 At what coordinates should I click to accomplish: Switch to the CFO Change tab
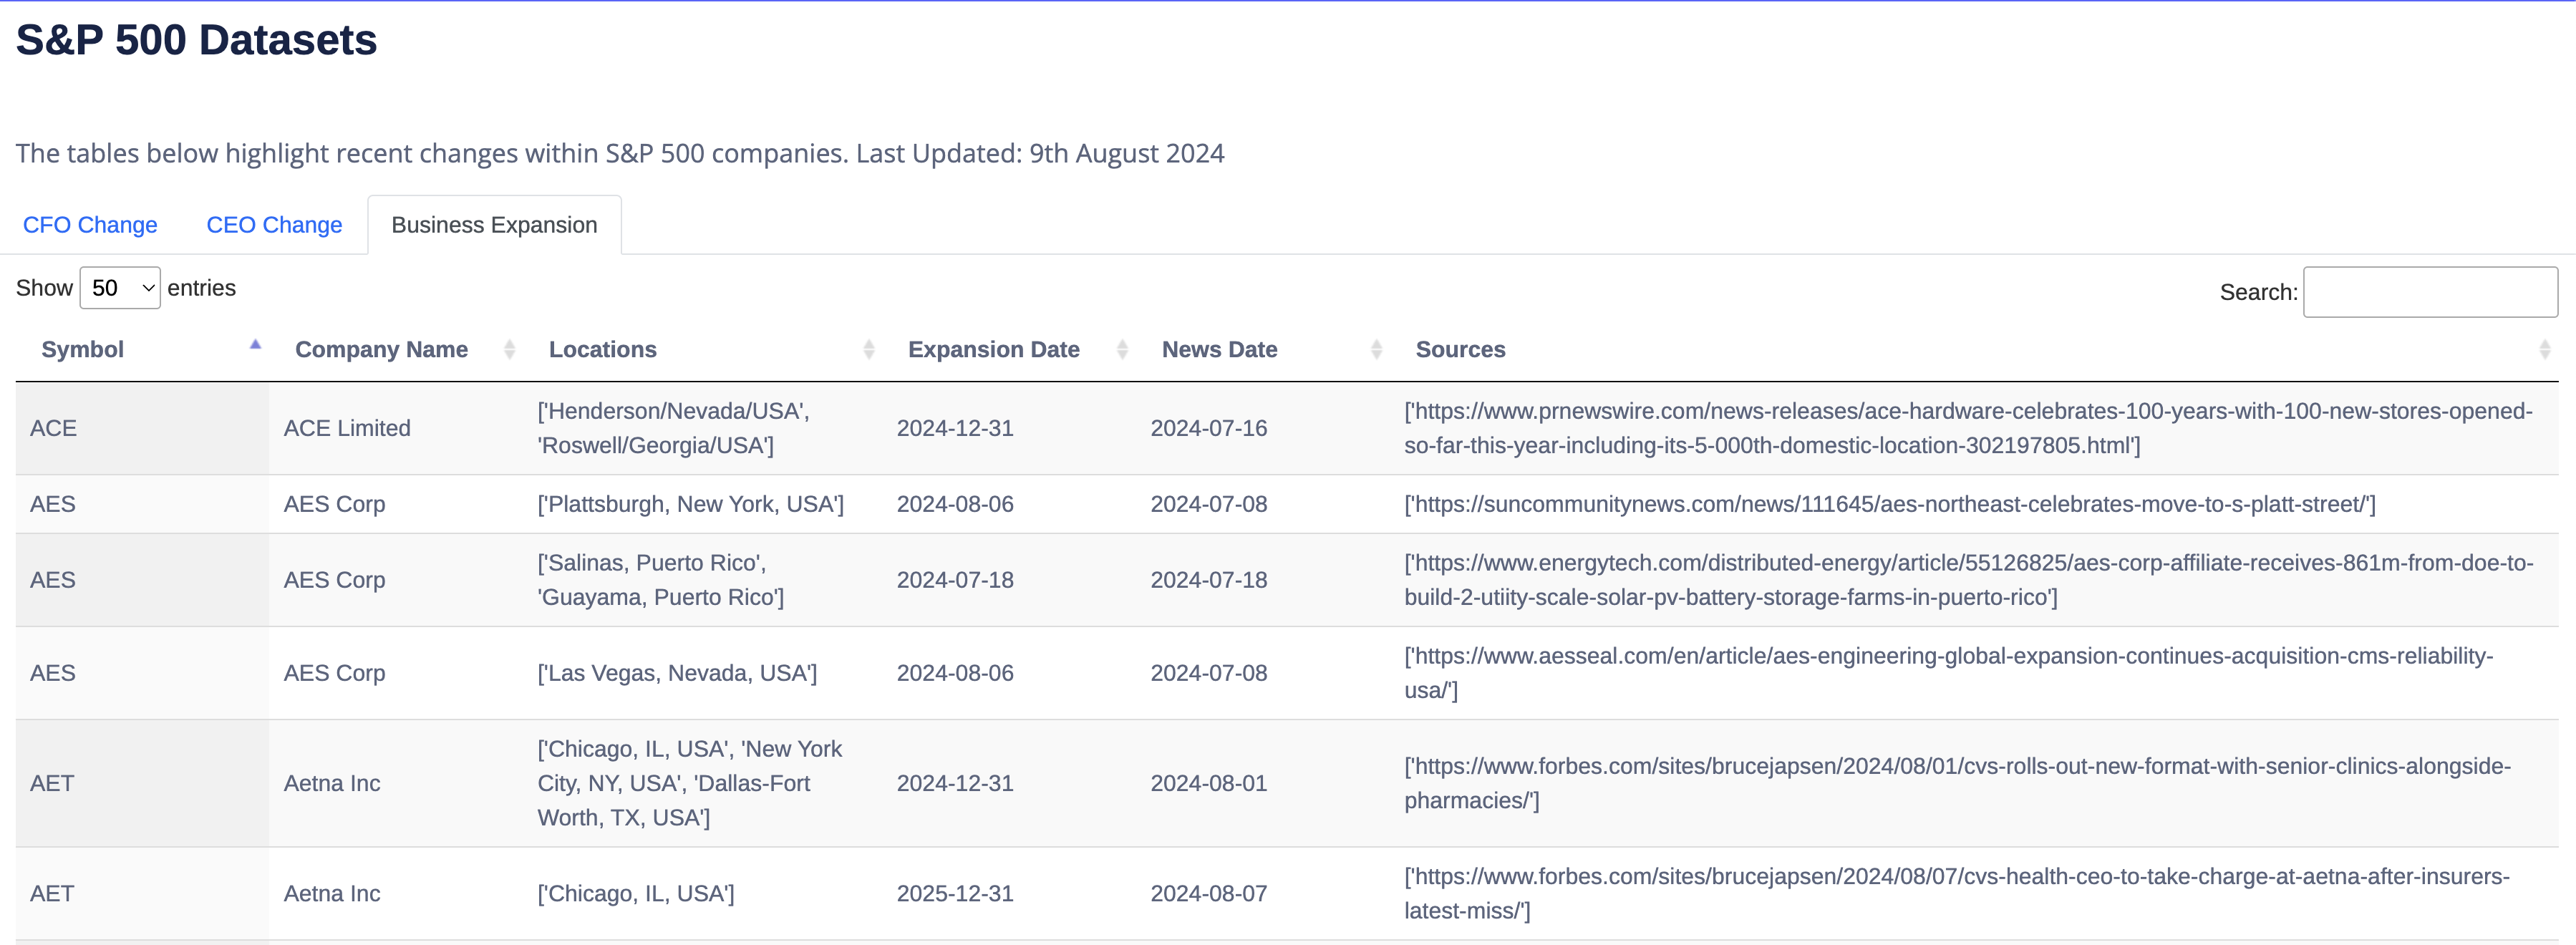90,225
